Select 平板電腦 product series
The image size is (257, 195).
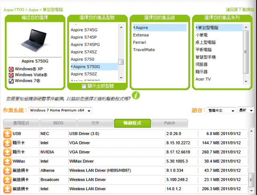coord(204,50)
